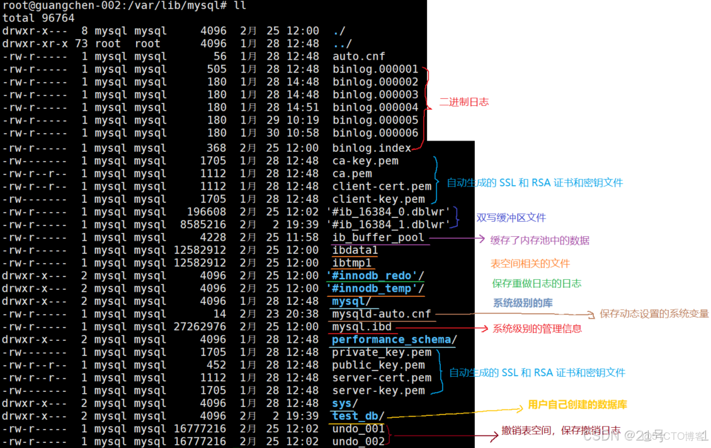Click binlog.000003 entry
Screen dimensions: 711x448
tap(375, 95)
